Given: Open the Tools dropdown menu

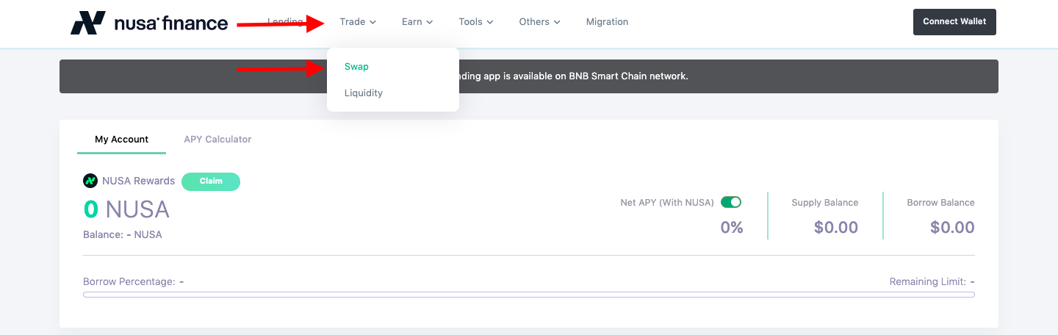Looking at the screenshot, I should point(476,22).
